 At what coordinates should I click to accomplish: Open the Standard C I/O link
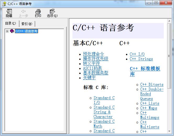[104, 100]
